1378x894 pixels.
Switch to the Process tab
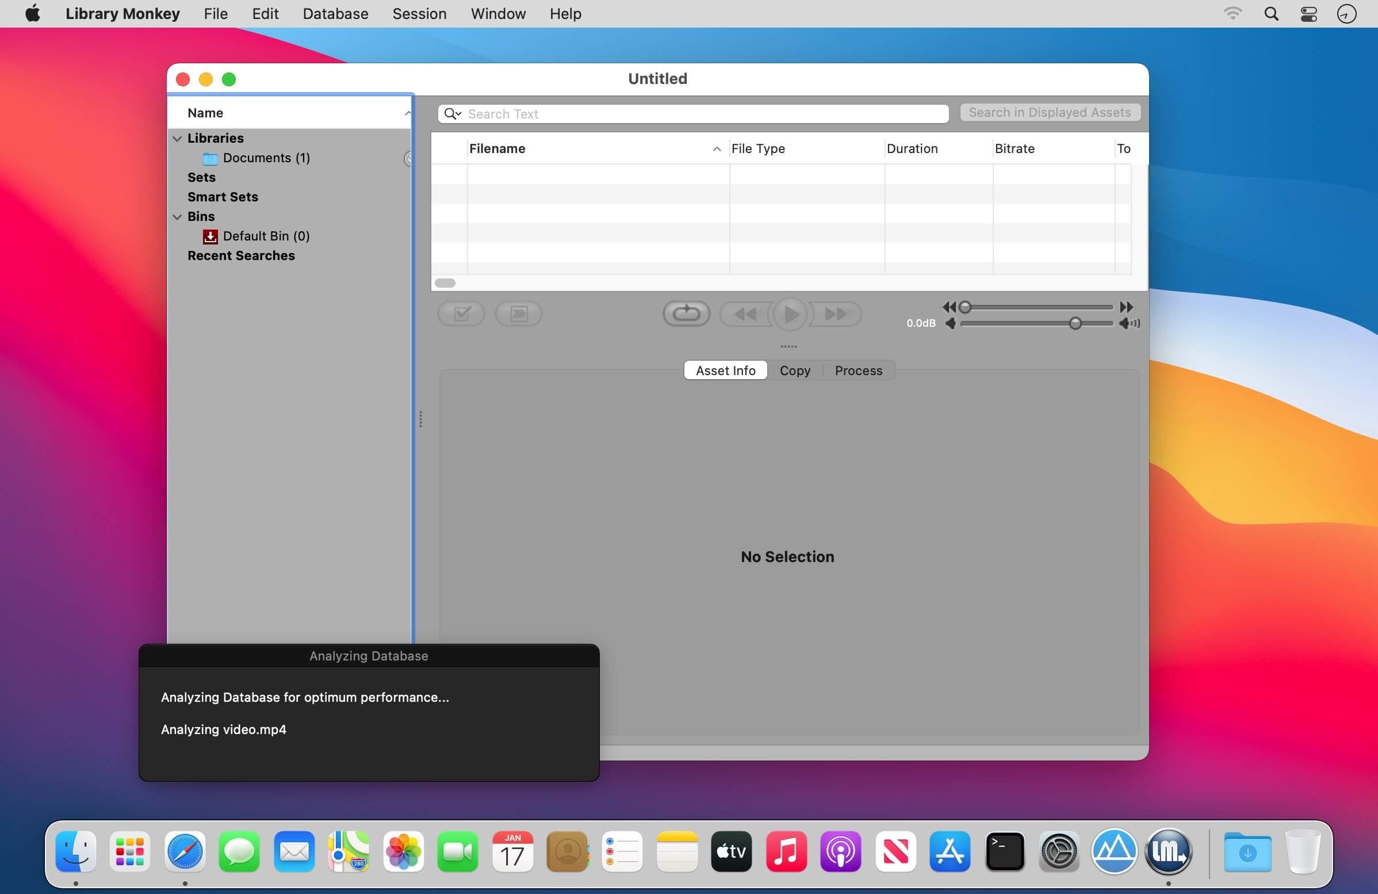tap(858, 370)
